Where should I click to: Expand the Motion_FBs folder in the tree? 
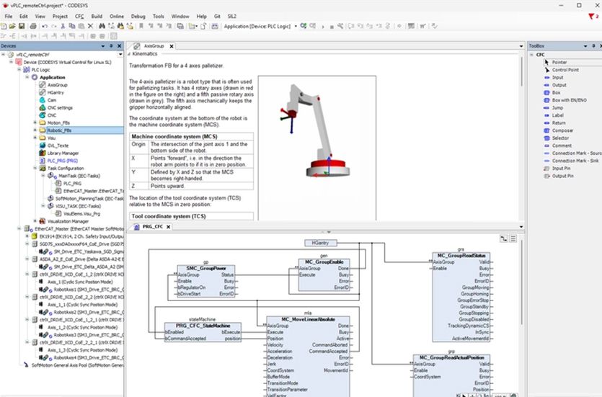(x=35, y=122)
